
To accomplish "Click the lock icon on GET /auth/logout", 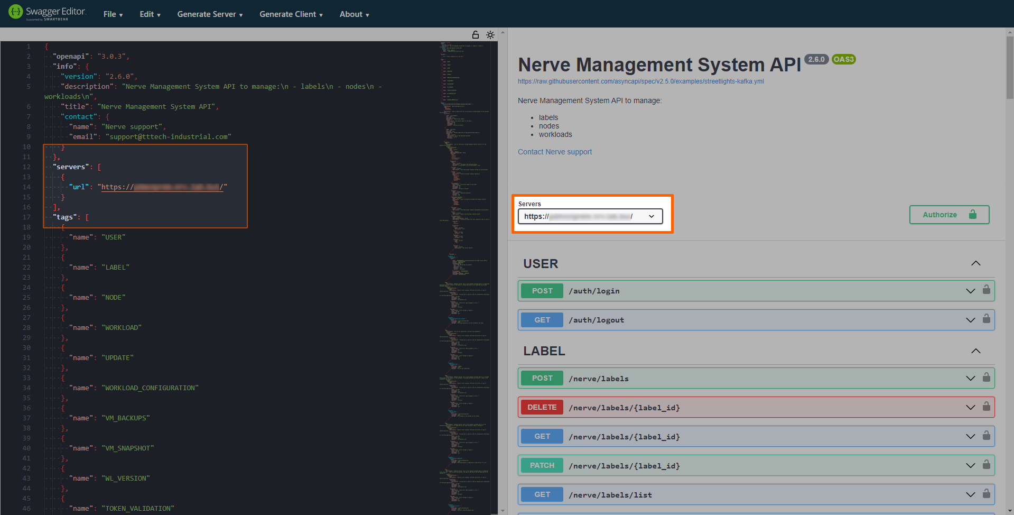I will pyautogui.click(x=986, y=319).
